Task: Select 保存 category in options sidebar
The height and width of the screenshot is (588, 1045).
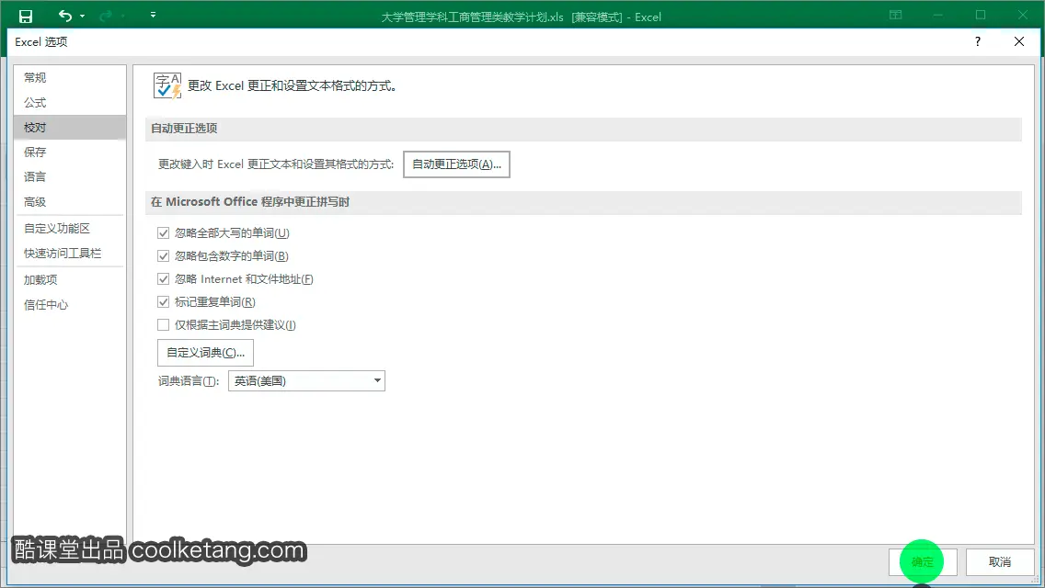Action: pyautogui.click(x=69, y=152)
